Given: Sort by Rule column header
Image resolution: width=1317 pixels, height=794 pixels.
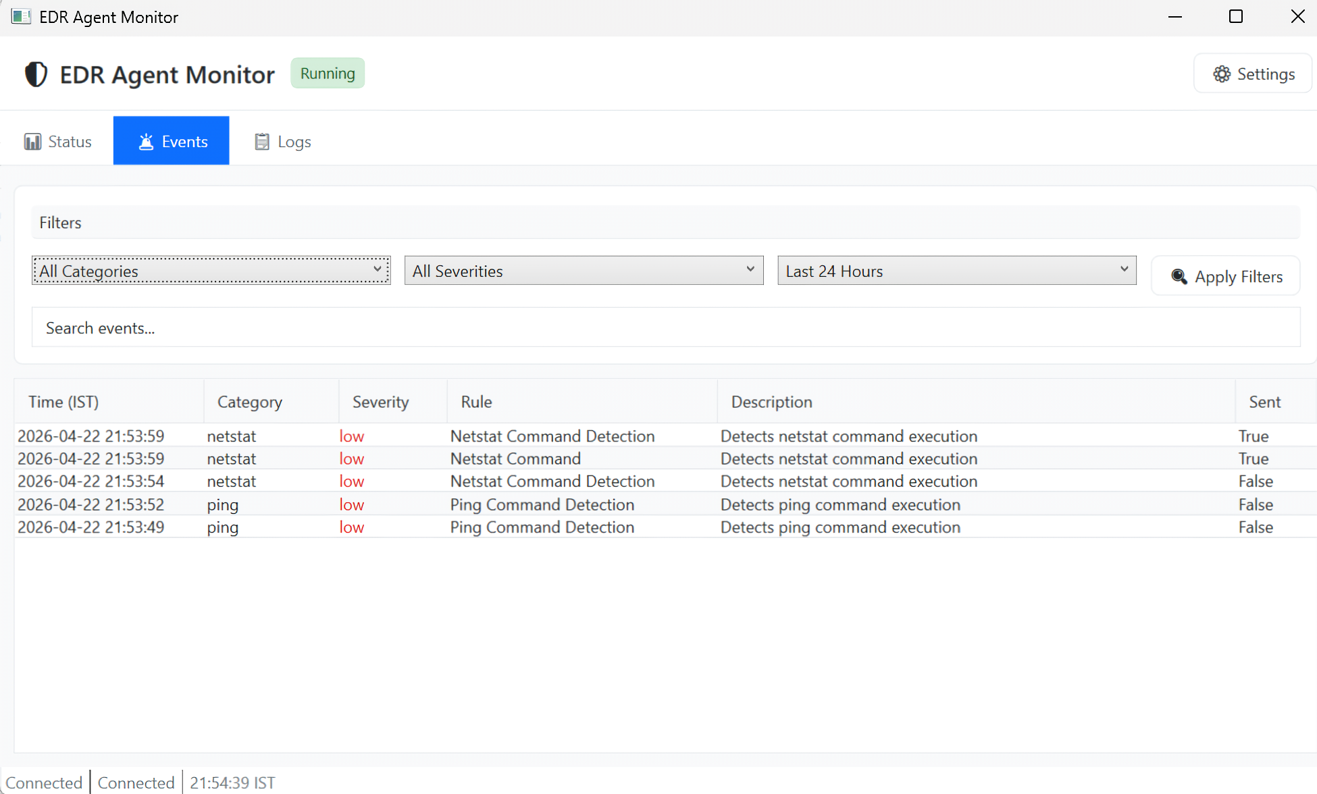Looking at the screenshot, I should pos(582,402).
